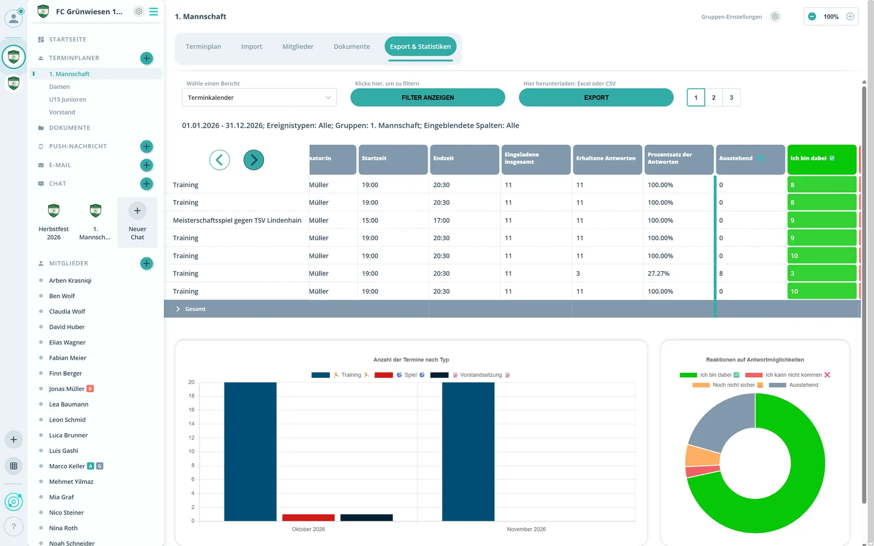The image size is (874, 546).
Task: Click the Neuer Chat tile
Action: [x=137, y=223]
